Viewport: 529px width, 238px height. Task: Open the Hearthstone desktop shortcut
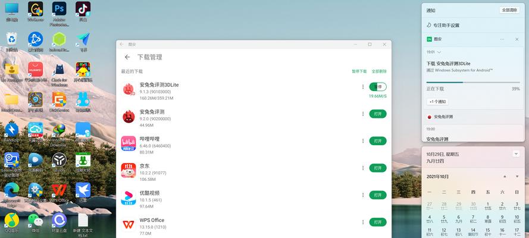pyautogui.click(x=36, y=99)
